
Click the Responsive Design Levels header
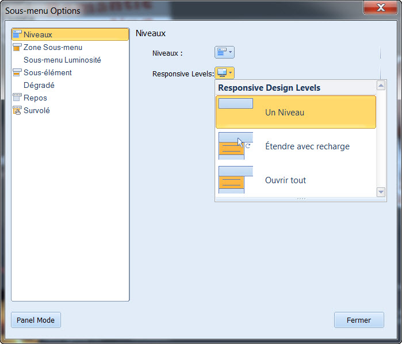(x=269, y=88)
